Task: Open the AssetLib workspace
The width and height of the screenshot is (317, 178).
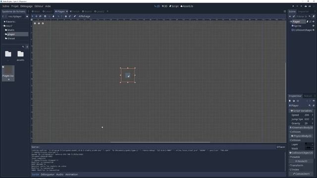Action: (187, 6)
